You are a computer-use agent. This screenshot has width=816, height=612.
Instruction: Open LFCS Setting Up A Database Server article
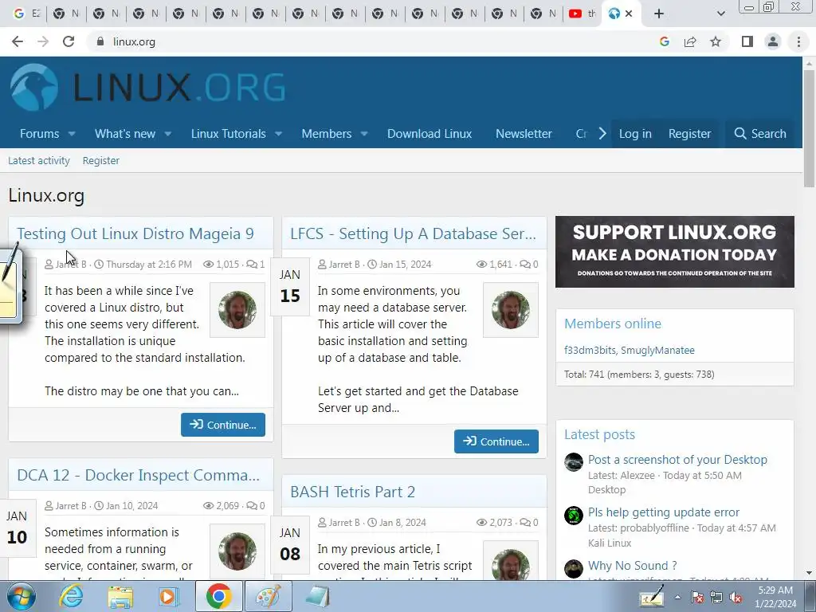414,233
